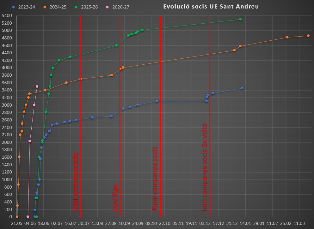Click the 08.10 date on the horizontal axis

tap(151, 223)
